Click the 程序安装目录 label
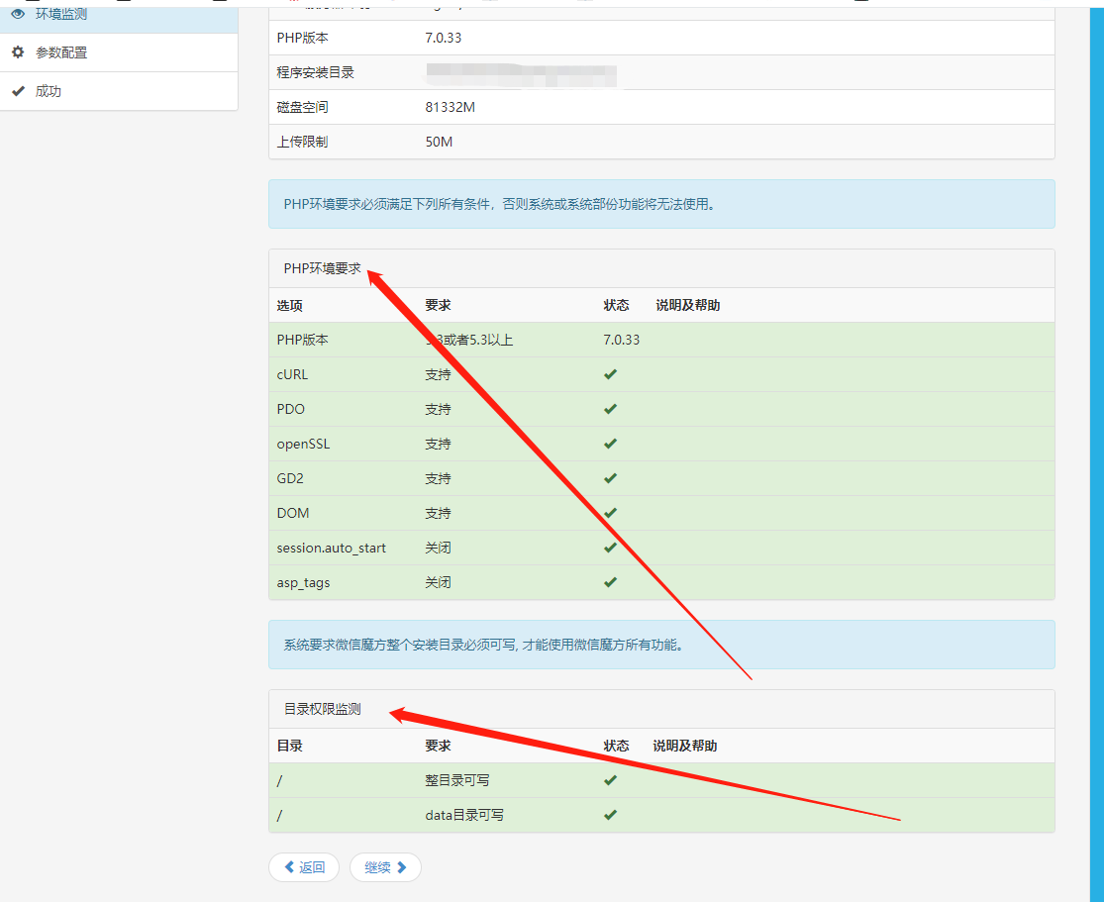This screenshot has width=1104, height=902. [316, 72]
